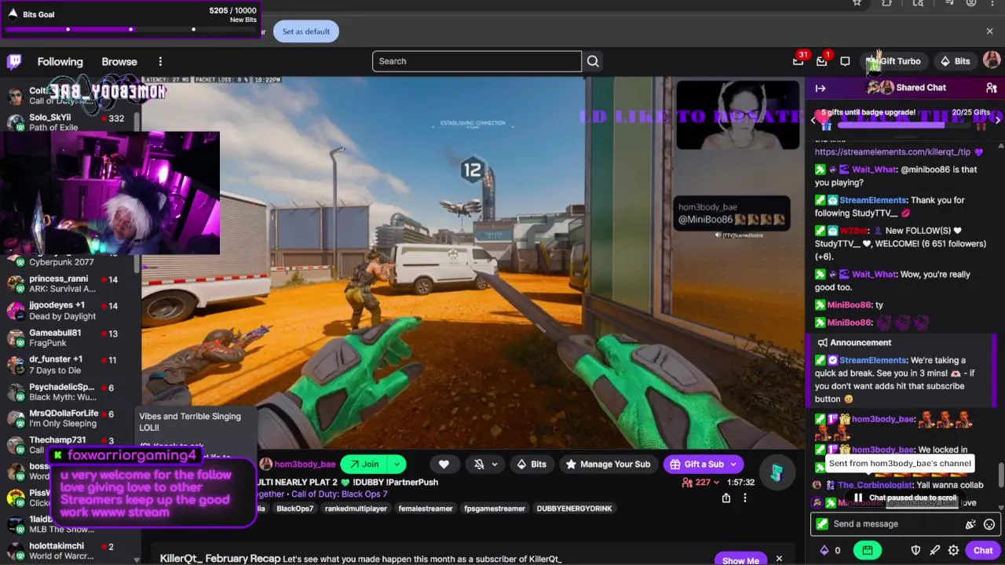
Task: Show previous gift goal with left chevron
Action: click(x=813, y=119)
